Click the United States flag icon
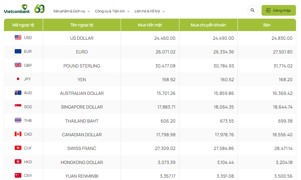Viewport: 301px width, 180px height. click(x=18, y=38)
